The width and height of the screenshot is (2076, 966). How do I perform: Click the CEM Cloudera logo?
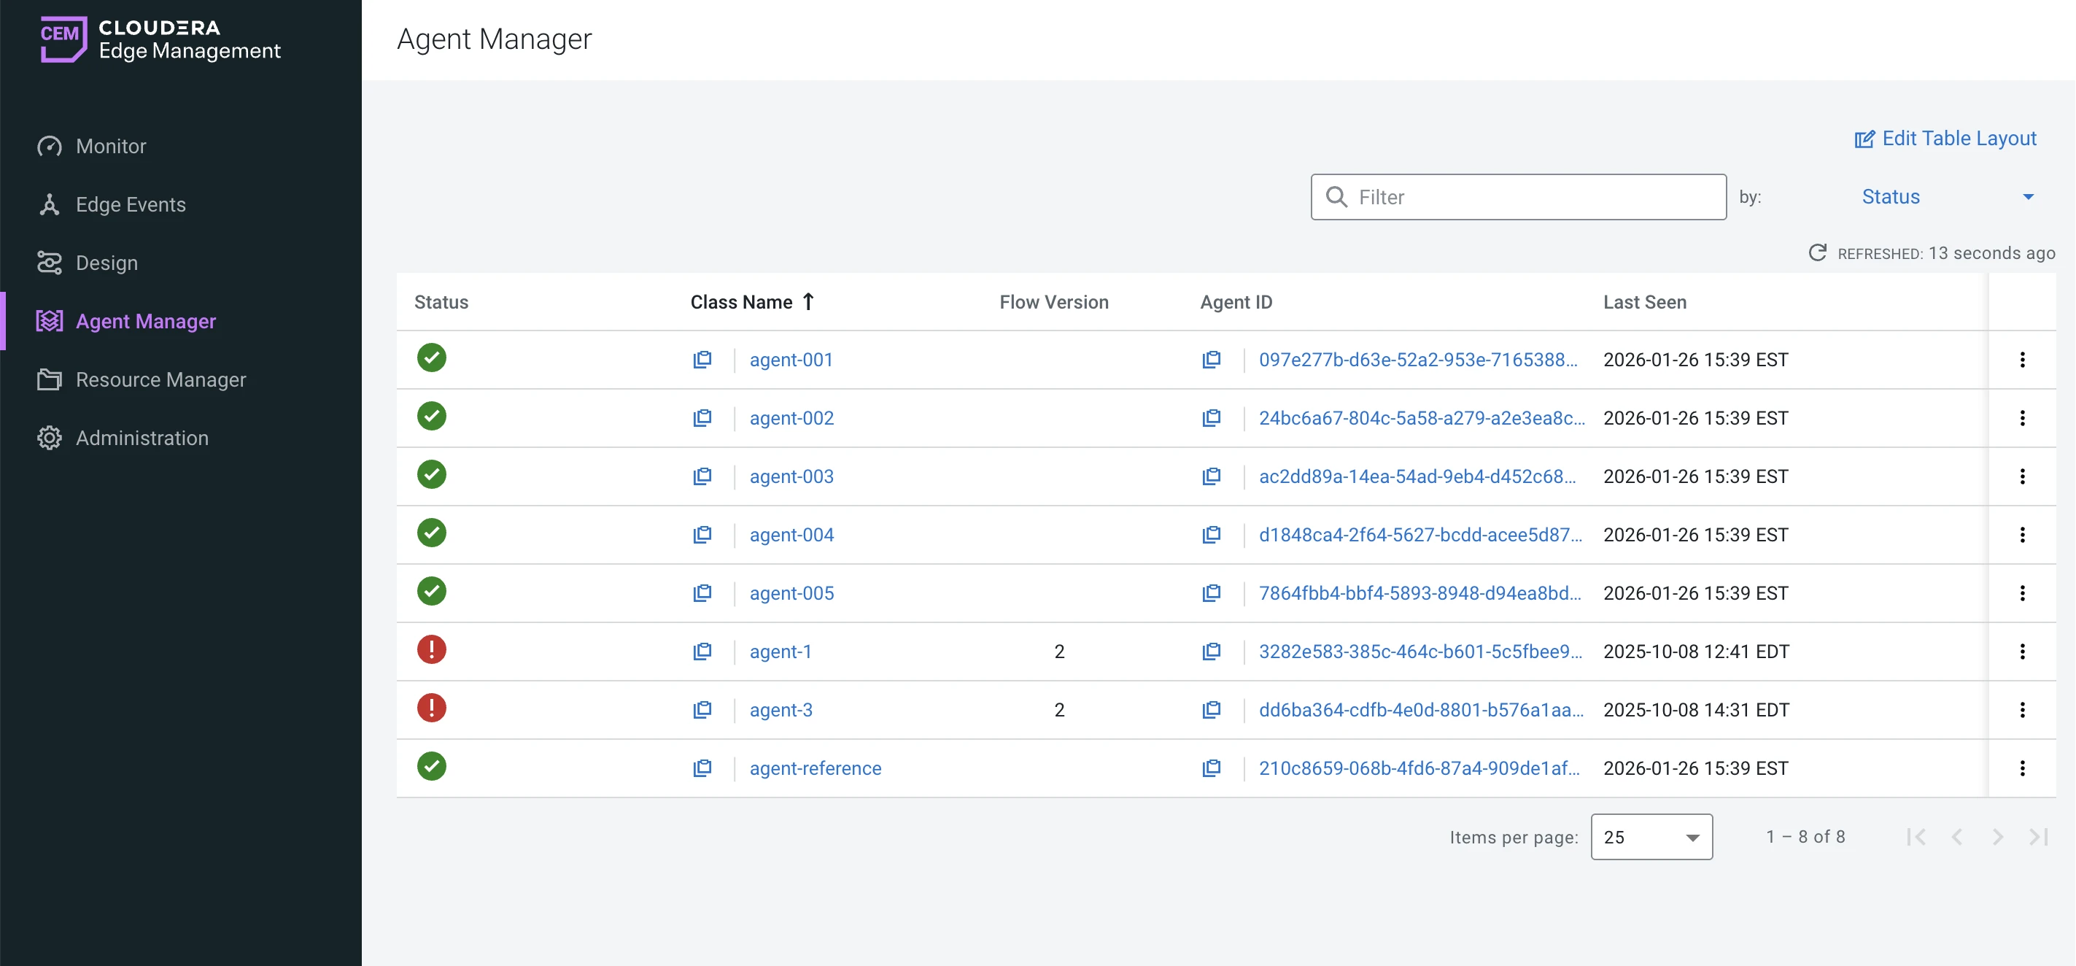(63, 39)
